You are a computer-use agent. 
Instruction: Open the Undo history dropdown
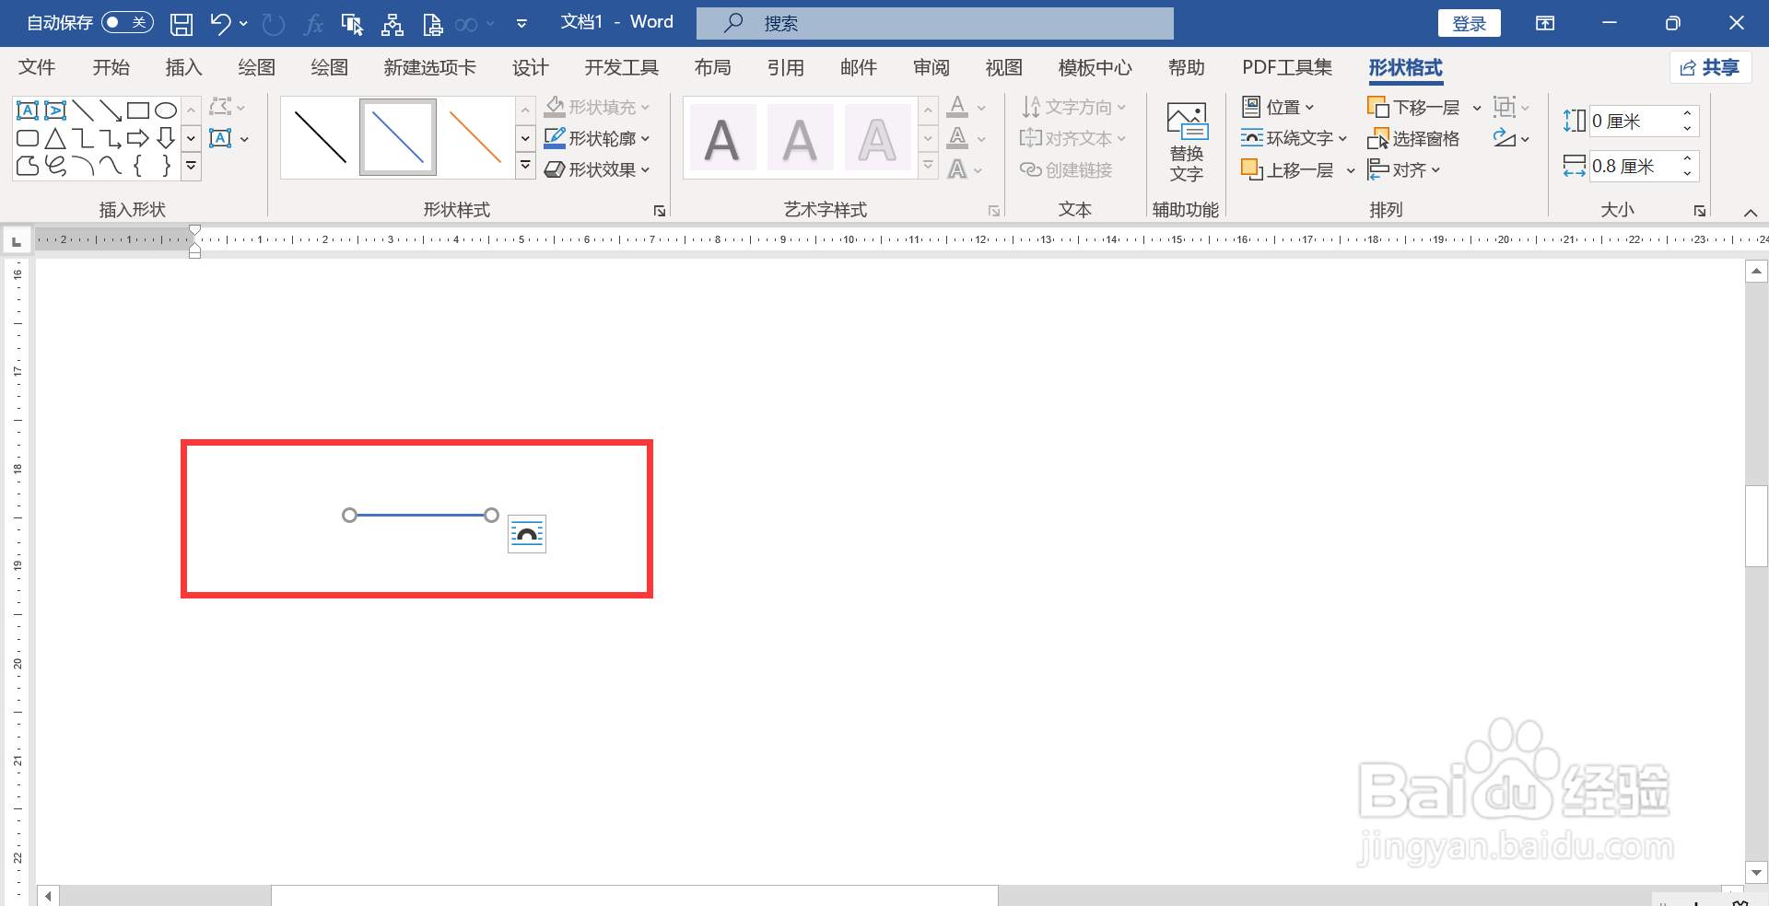pos(243,23)
